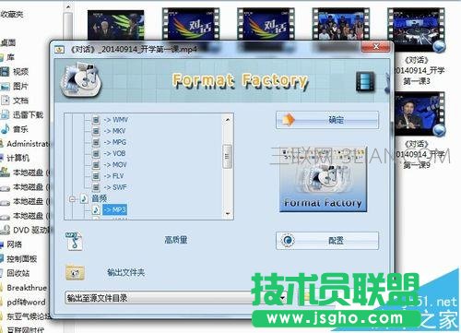The image size is (461, 333).
Task: Collapse the 音频 tree node
Action: pos(72,199)
